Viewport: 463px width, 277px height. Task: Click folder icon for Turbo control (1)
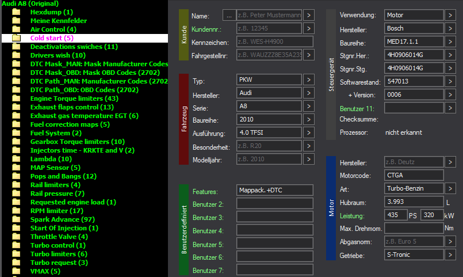16,245
